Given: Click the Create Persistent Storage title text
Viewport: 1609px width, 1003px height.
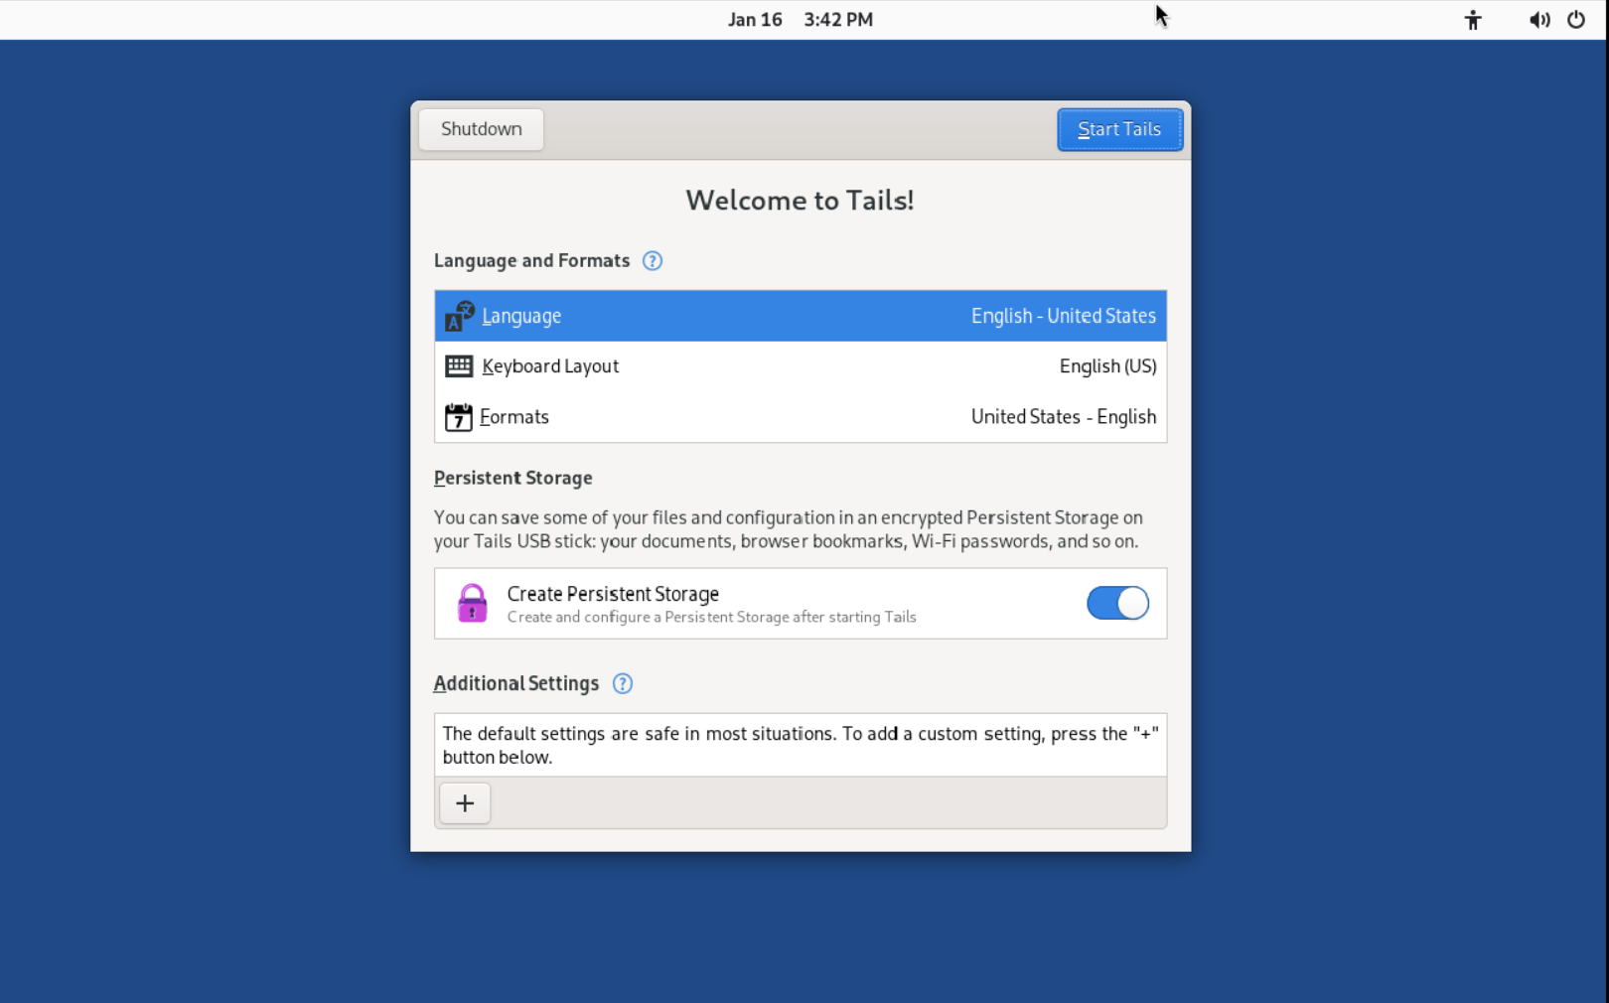Looking at the screenshot, I should tap(613, 594).
